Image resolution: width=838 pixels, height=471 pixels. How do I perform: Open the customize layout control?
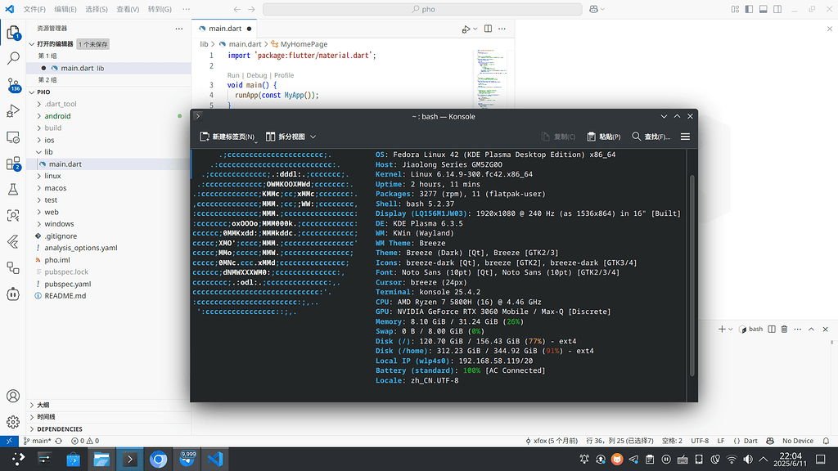736,9
